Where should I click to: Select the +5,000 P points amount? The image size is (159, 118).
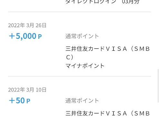point(25,36)
